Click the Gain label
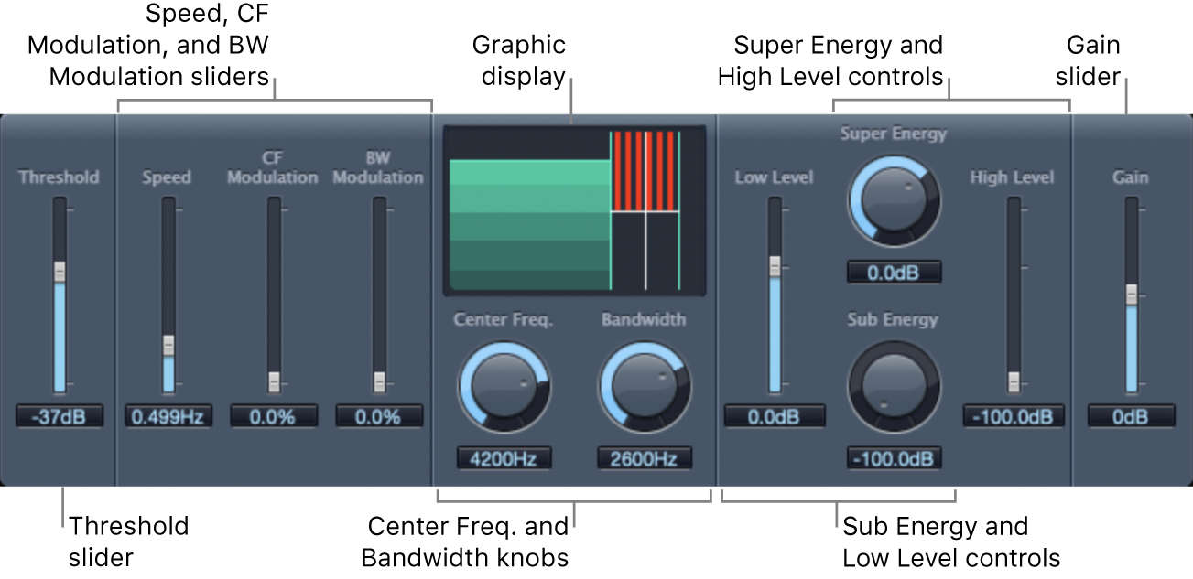This screenshot has width=1193, height=579. point(1131,177)
